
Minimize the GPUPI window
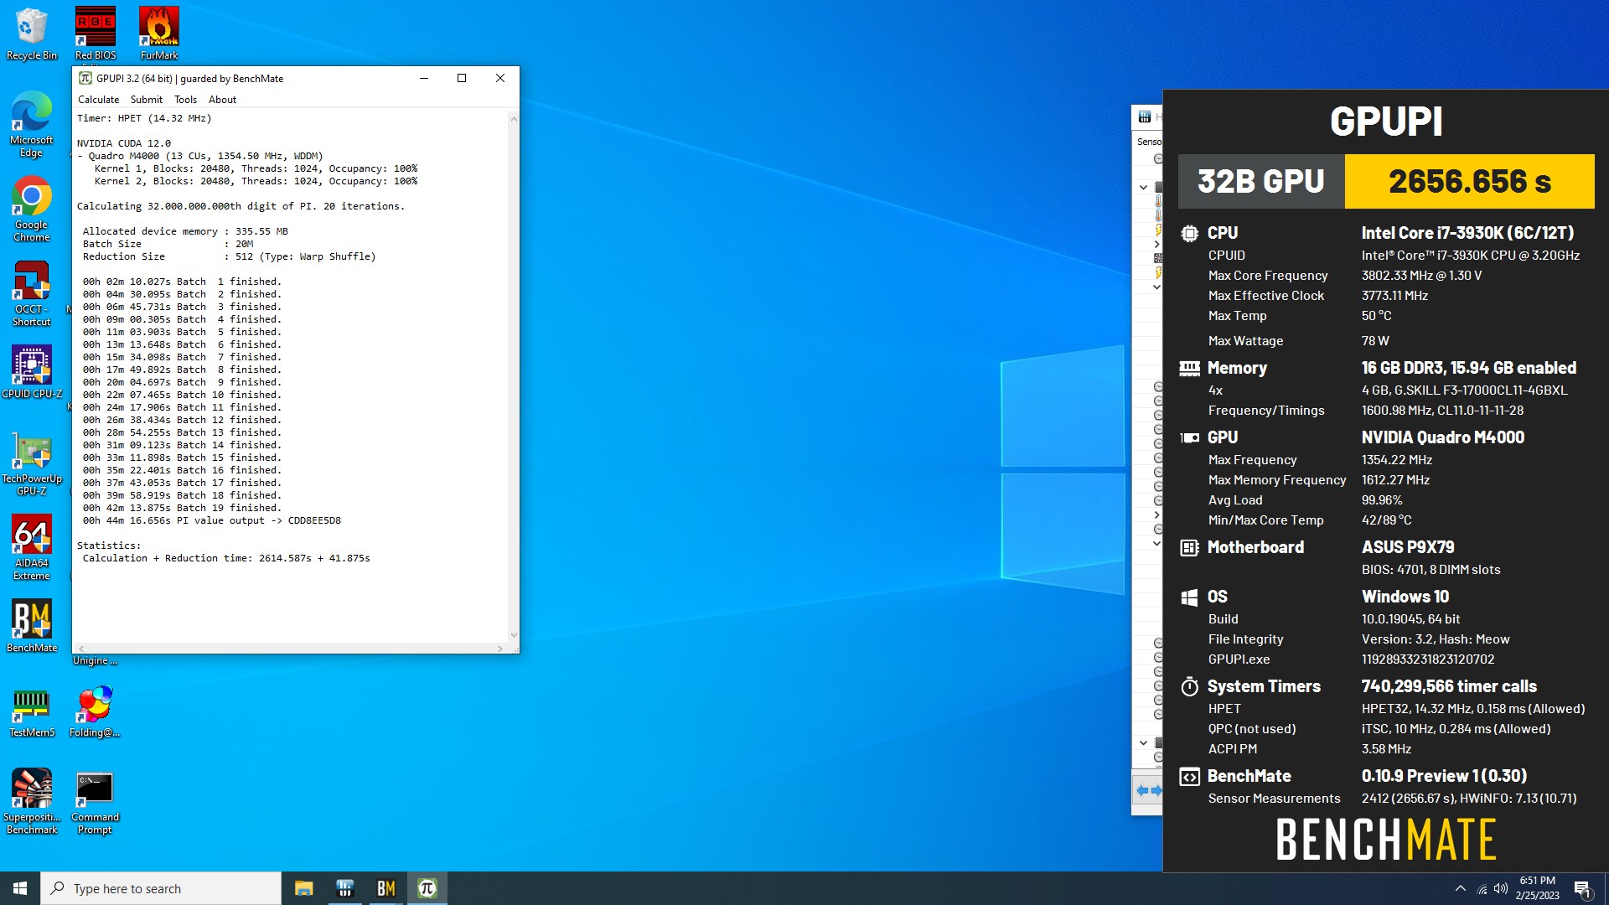[x=424, y=78]
